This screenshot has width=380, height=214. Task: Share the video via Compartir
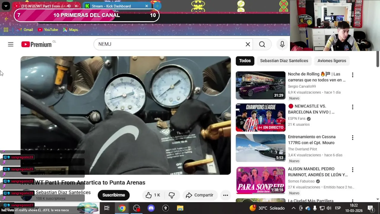point(200,195)
